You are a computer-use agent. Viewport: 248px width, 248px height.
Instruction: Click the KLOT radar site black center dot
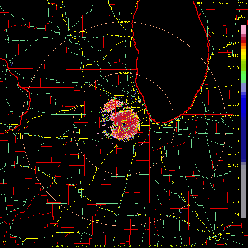coord(124,124)
